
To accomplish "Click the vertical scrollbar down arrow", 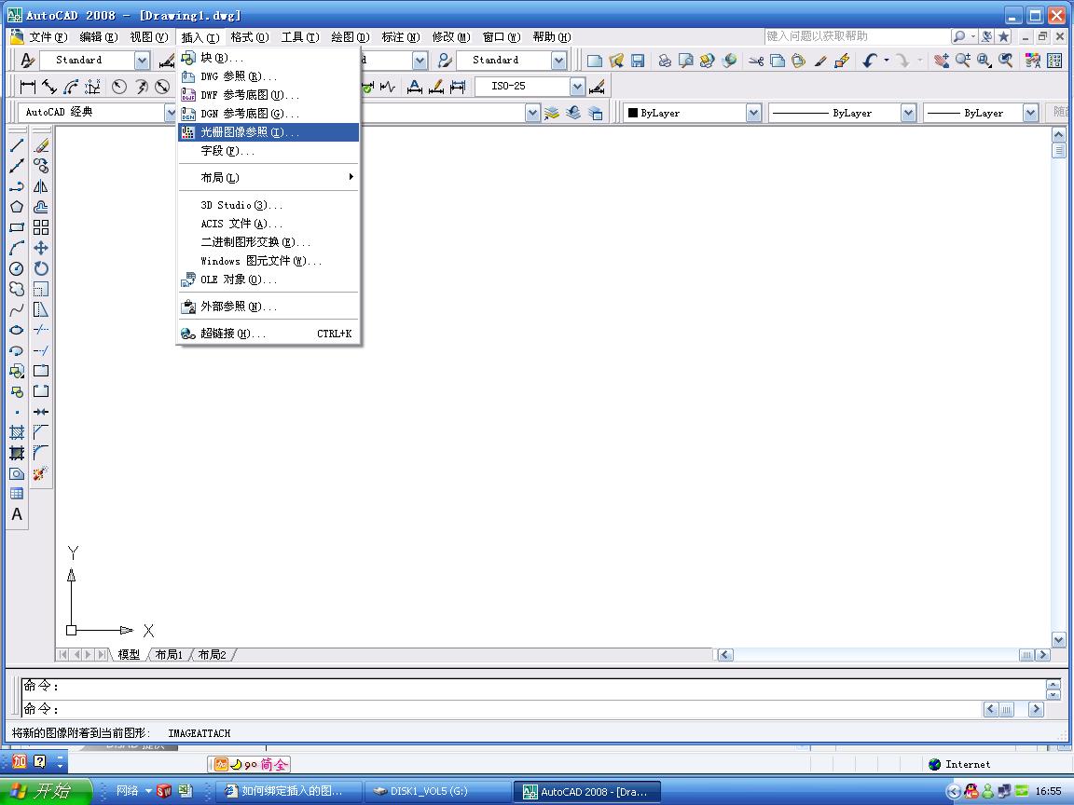I will pyautogui.click(x=1058, y=640).
